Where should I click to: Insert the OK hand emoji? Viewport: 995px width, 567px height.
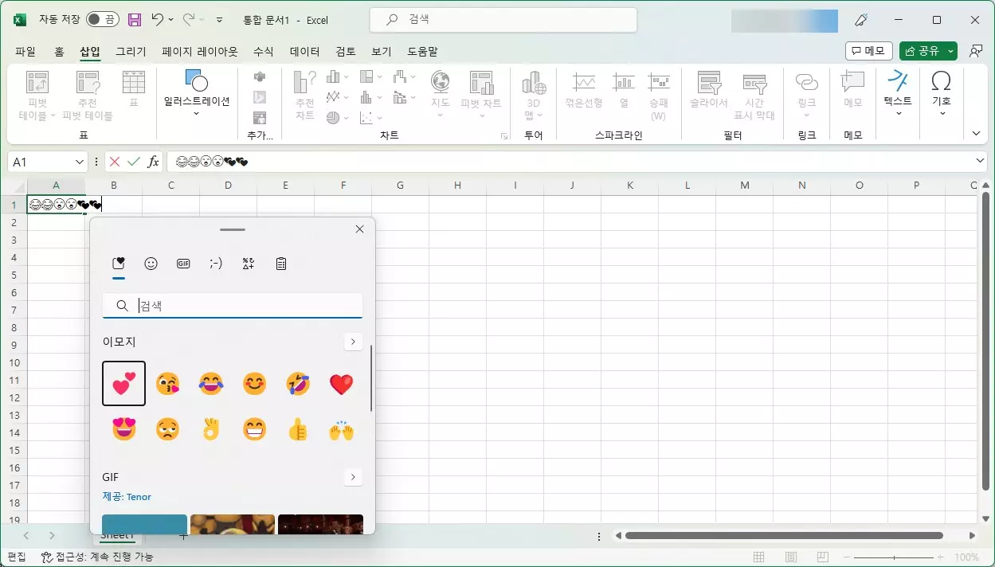pyautogui.click(x=211, y=430)
